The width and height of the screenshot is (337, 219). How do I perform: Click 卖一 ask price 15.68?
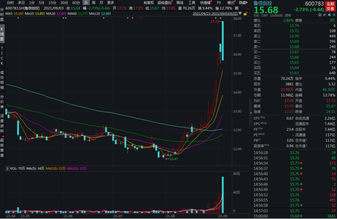tap(294, 47)
